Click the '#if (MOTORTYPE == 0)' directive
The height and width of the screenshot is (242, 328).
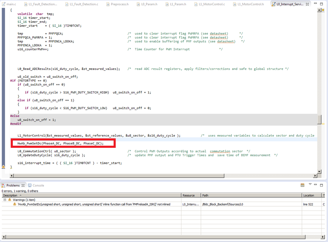pyautogui.click(x=29, y=81)
